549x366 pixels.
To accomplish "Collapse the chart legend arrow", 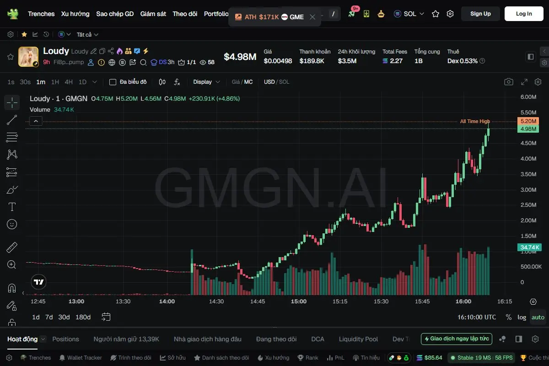I will point(36,121).
